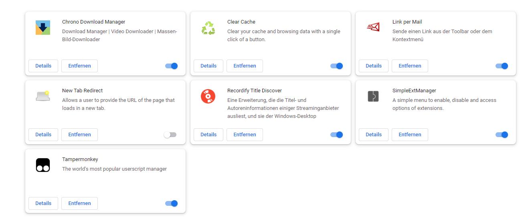Toggle off Recordify Title Discover

coord(337,135)
